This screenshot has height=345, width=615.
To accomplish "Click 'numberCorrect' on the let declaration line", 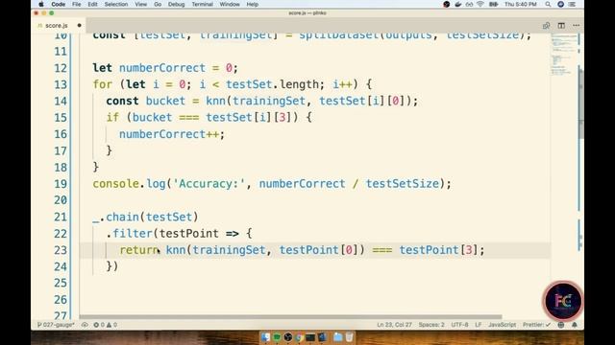I will pyautogui.click(x=162, y=68).
